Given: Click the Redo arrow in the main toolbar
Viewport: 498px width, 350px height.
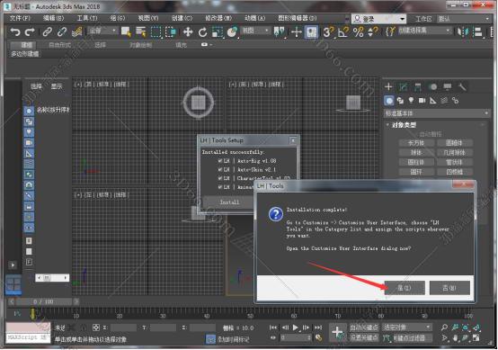Looking at the screenshot, I should pos(30,31).
